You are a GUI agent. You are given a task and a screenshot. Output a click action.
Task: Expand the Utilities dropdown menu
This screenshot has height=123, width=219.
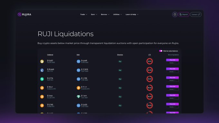click(118, 14)
